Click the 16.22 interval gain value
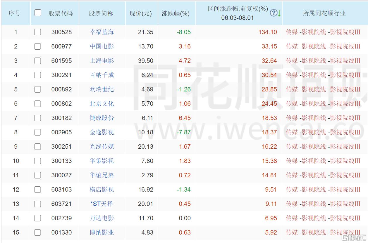 (269, 147)
